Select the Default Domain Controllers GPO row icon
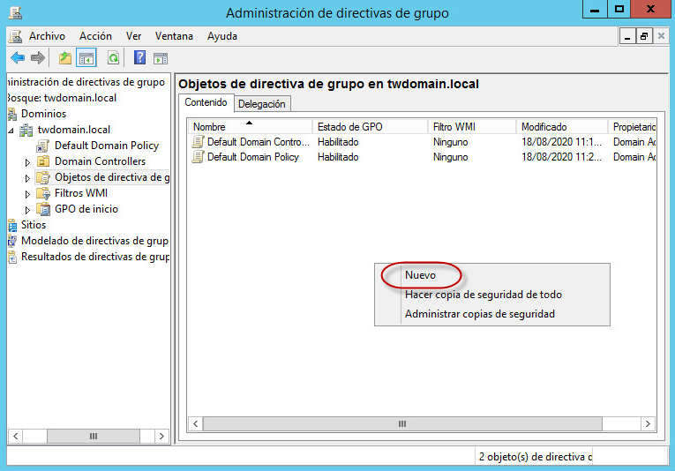Viewport: 675px width, 471px height. pyautogui.click(x=199, y=141)
